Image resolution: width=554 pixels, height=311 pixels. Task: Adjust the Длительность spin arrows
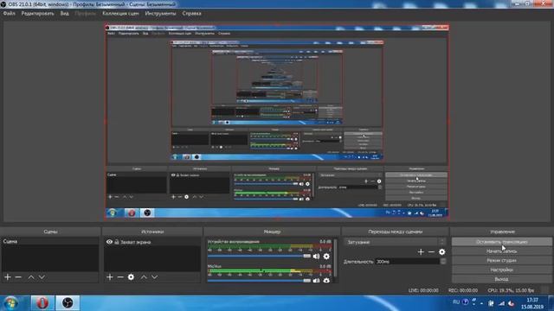click(443, 262)
